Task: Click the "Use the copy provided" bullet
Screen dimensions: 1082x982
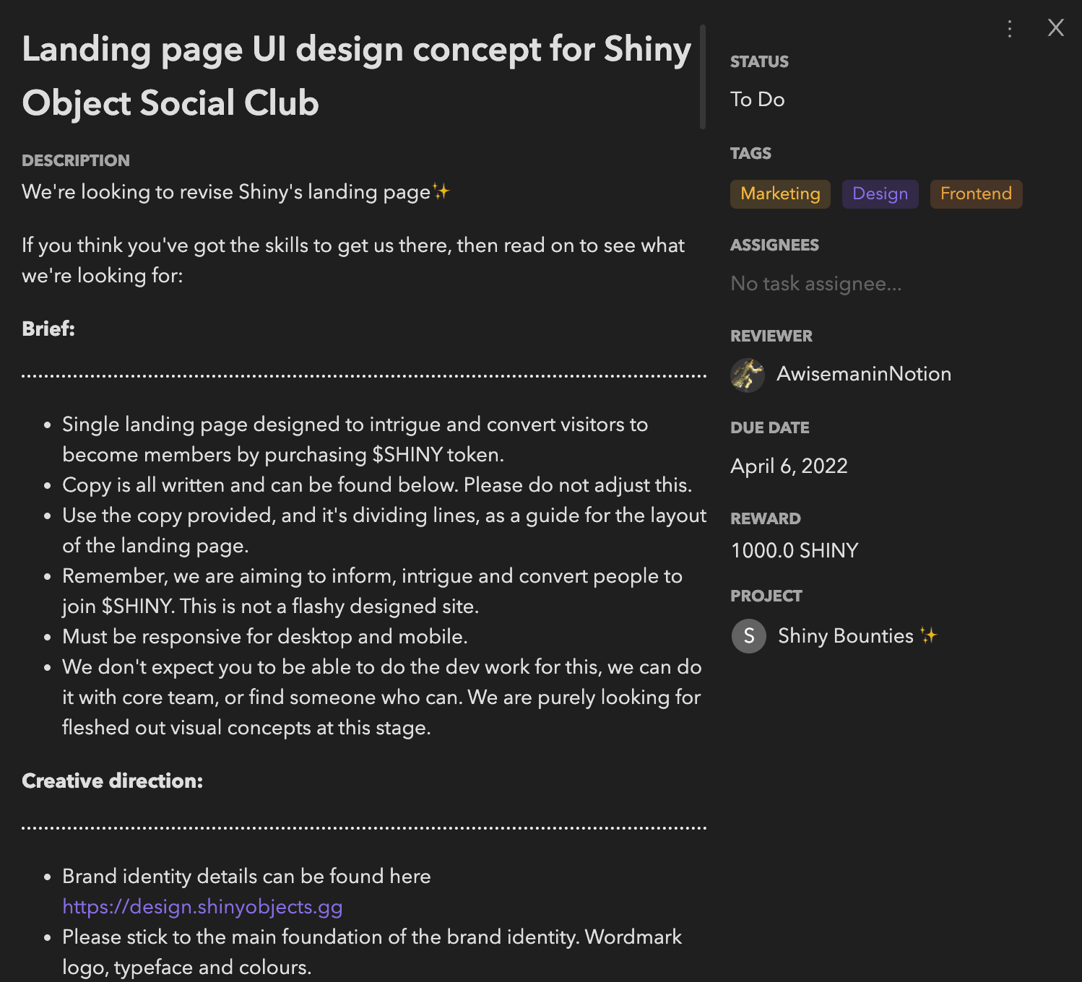Action: pos(384,531)
